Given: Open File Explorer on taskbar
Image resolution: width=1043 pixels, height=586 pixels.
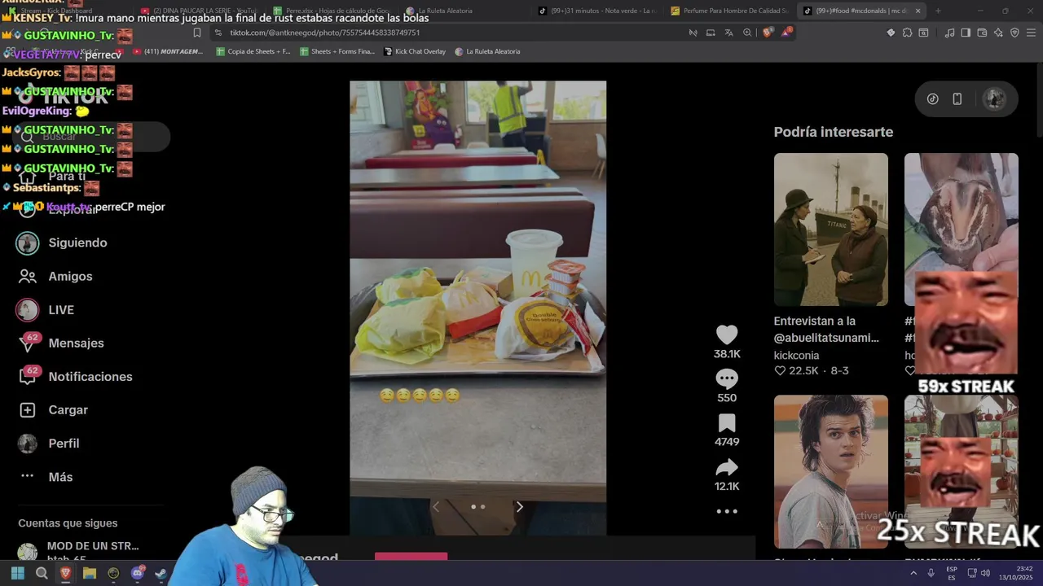Looking at the screenshot, I should point(90,573).
